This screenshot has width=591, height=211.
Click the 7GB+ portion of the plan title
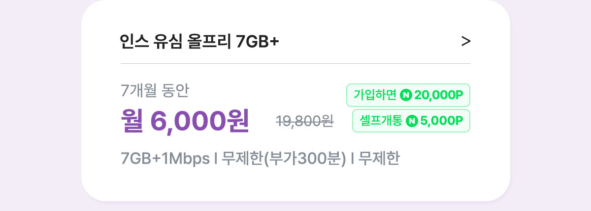[257, 42]
